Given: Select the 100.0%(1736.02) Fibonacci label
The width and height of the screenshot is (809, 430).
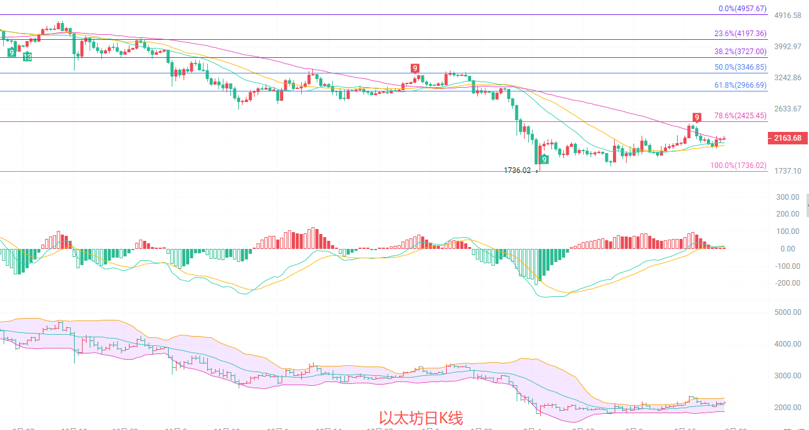Looking at the screenshot, I should pyautogui.click(x=738, y=166).
